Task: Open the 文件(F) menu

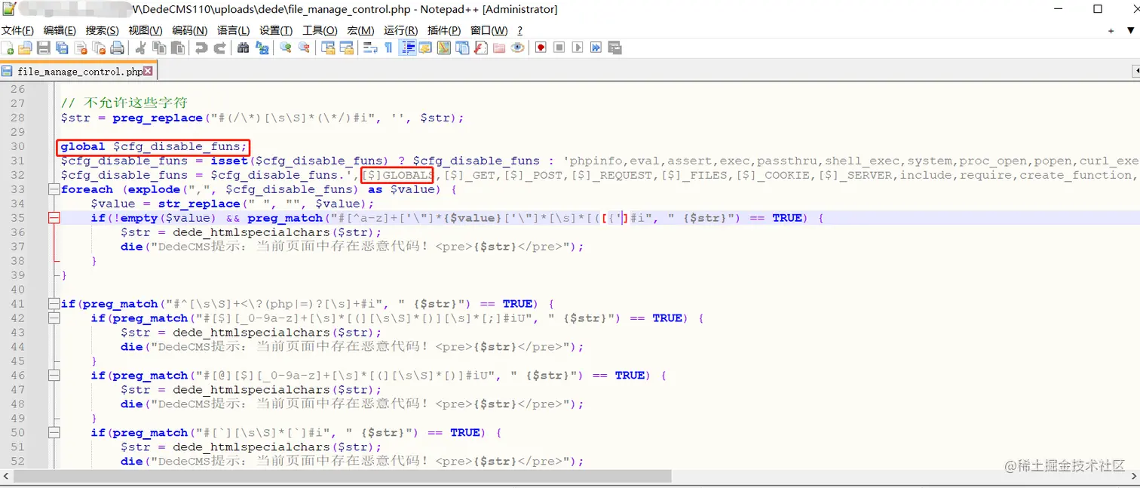Action: coord(17,30)
